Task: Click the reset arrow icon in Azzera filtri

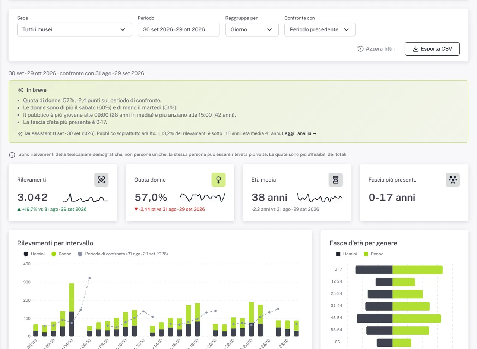Action: (x=360, y=49)
